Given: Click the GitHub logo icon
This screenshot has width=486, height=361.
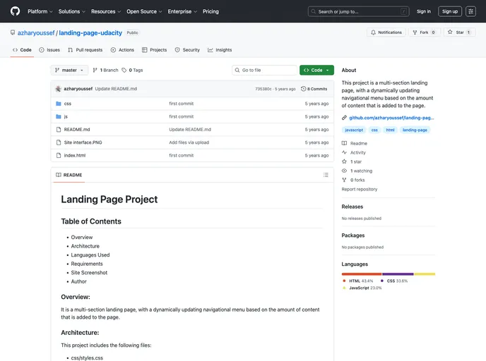Looking at the screenshot, I should [16, 11].
